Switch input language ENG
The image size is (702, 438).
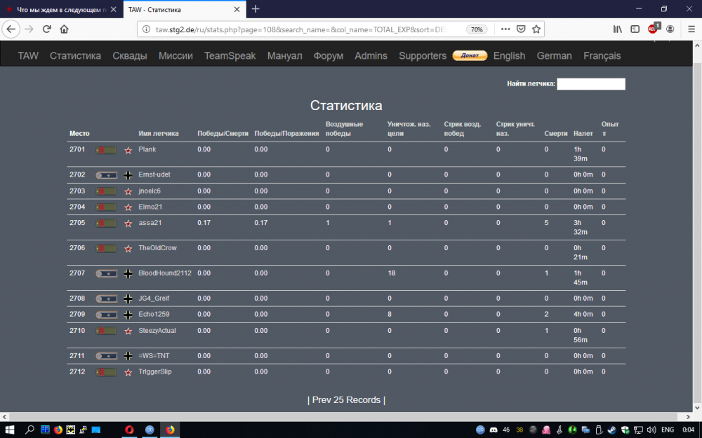tap(667, 430)
